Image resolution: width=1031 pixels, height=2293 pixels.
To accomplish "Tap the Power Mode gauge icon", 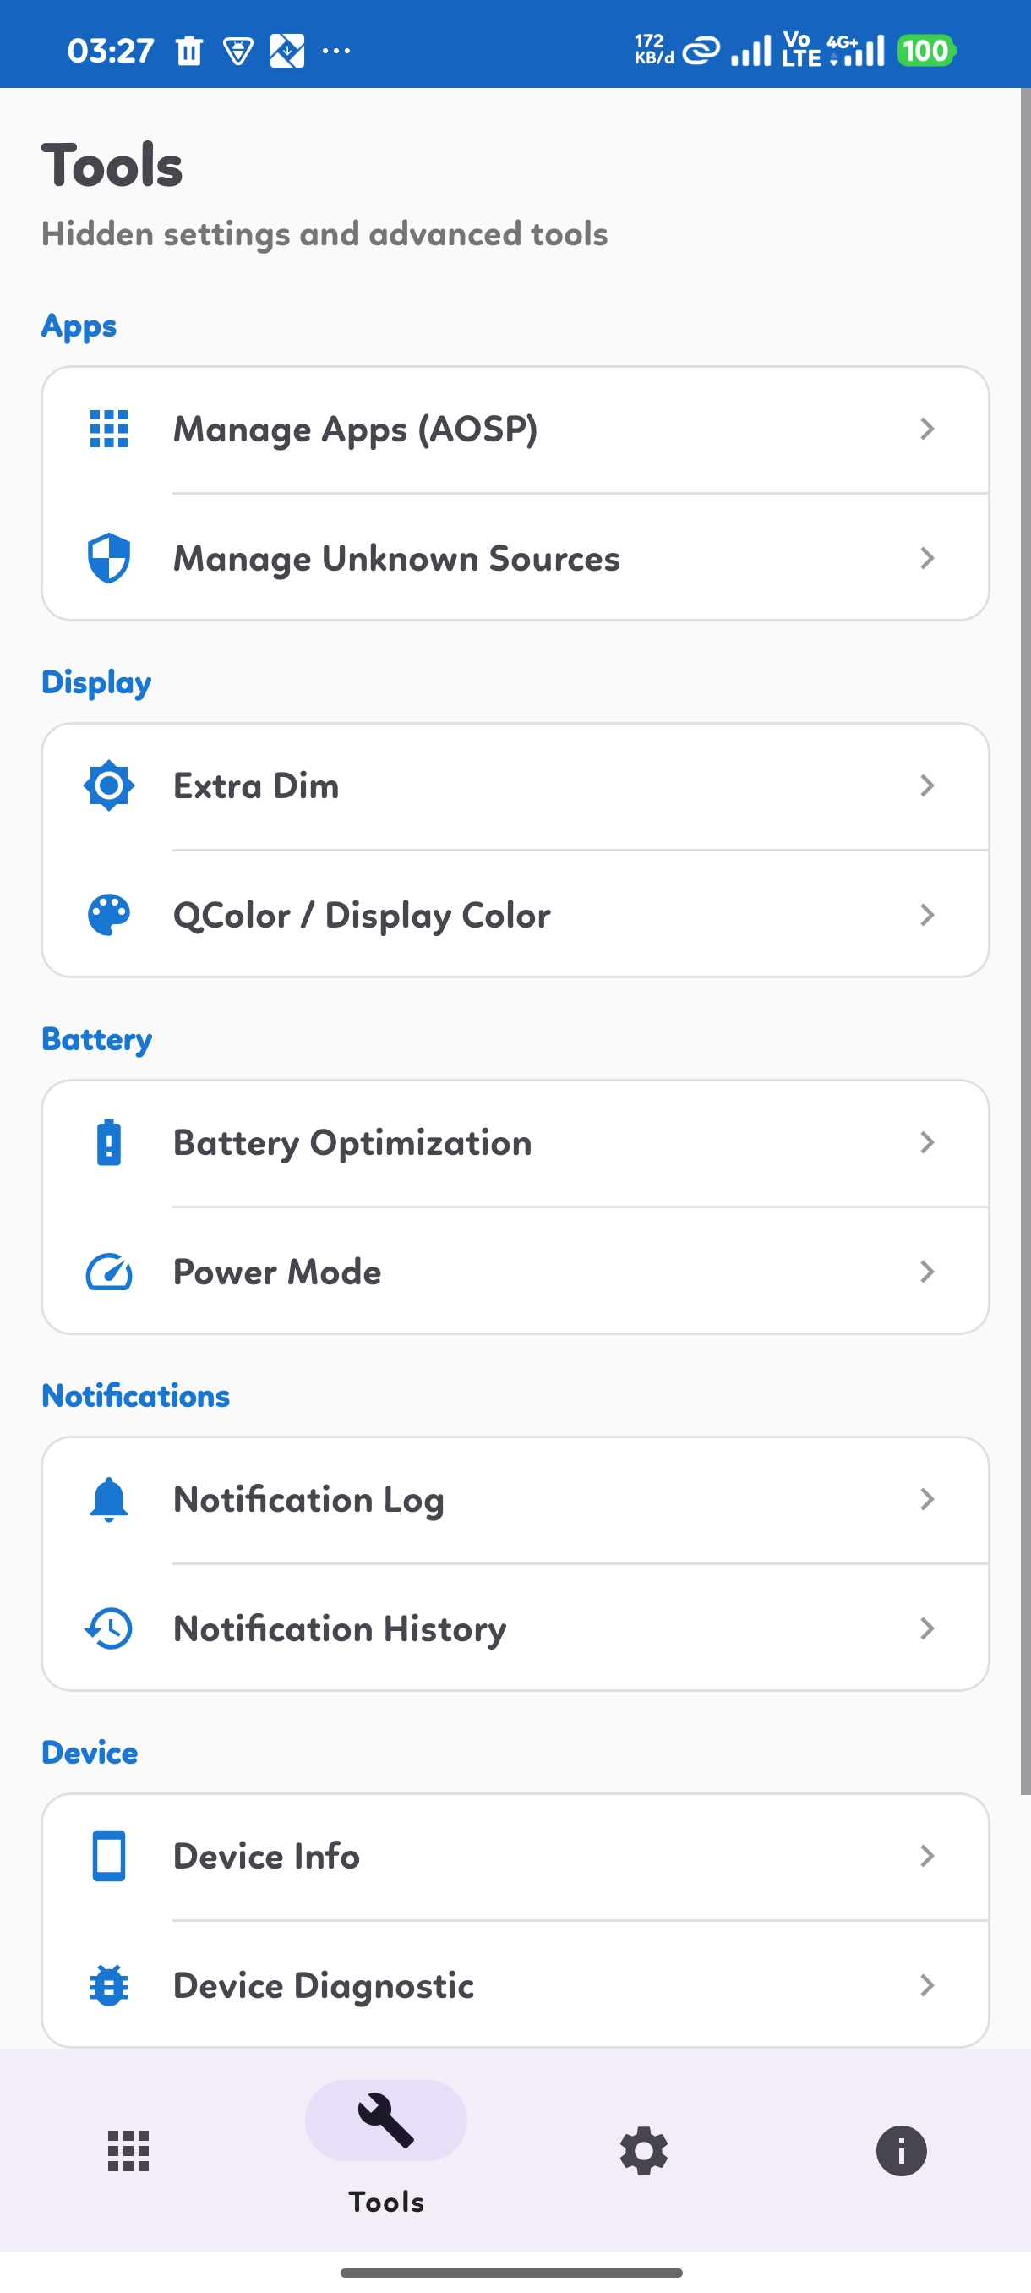I will (x=108, y=1272).
